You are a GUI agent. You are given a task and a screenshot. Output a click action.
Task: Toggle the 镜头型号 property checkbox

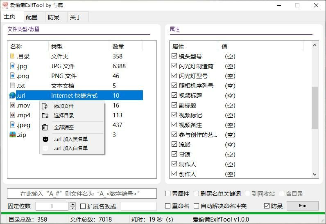[174, 56]
